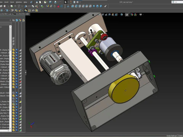The height and width of the screenshot is (137, 183).
Task: Expand the View Orientation dropdown arrow
Action: pos(119,14)
